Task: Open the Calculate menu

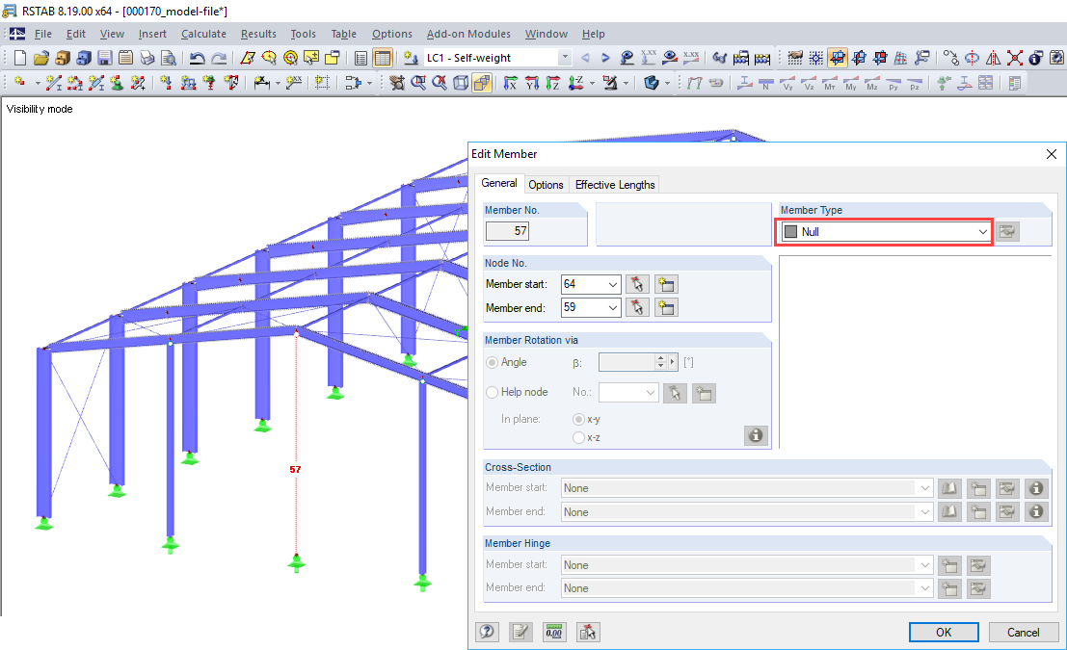Action: (x=203, y=34)
